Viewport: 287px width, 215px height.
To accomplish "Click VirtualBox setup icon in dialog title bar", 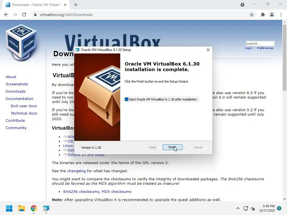I will (x=77, y=50).
